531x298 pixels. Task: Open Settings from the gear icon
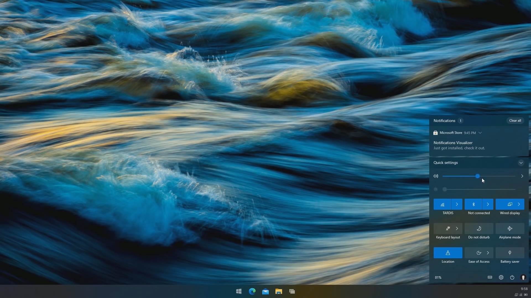pyautogui.click(x=501, y=277)
